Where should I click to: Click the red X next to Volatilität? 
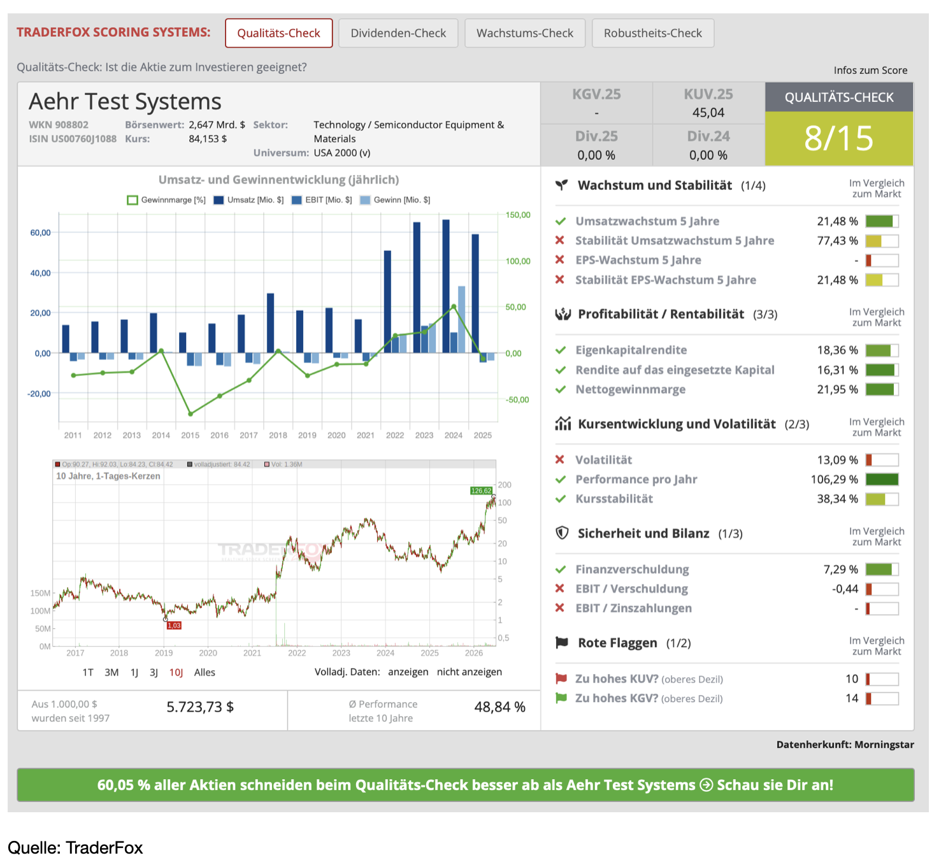click(x=560, y=460)
